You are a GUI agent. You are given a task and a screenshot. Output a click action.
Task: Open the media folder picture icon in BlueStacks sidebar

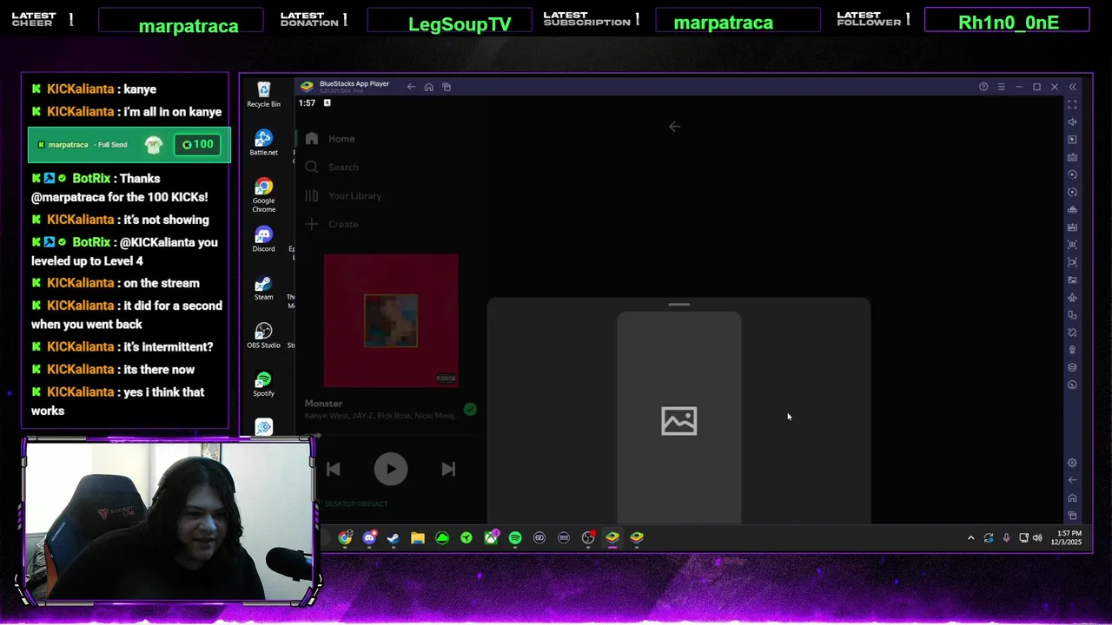tap(1072, 280)
